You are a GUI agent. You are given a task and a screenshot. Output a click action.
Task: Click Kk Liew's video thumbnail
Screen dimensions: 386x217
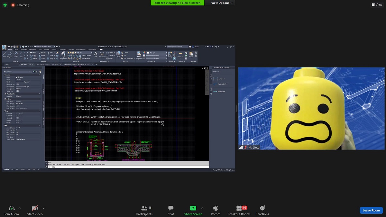pos(311,108)
